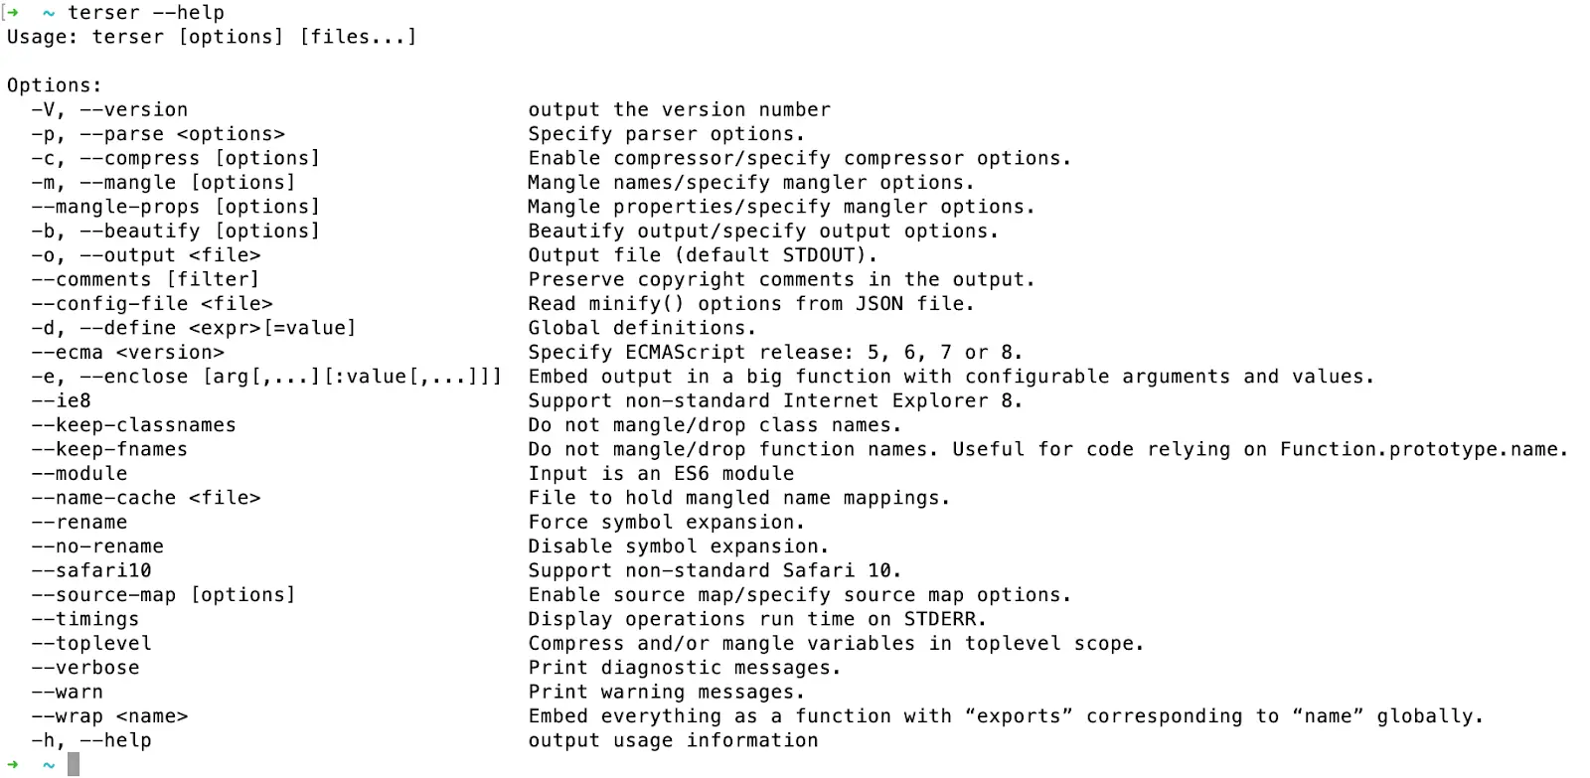Click the --config-file <file> option
Viewport: 1590px width, 778px height.
pyautogui.click(x=152, y=304)
